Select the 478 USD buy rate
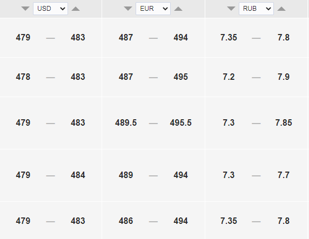Image resolution: width=309 pixels, height=239 pixels. point(23,77)
